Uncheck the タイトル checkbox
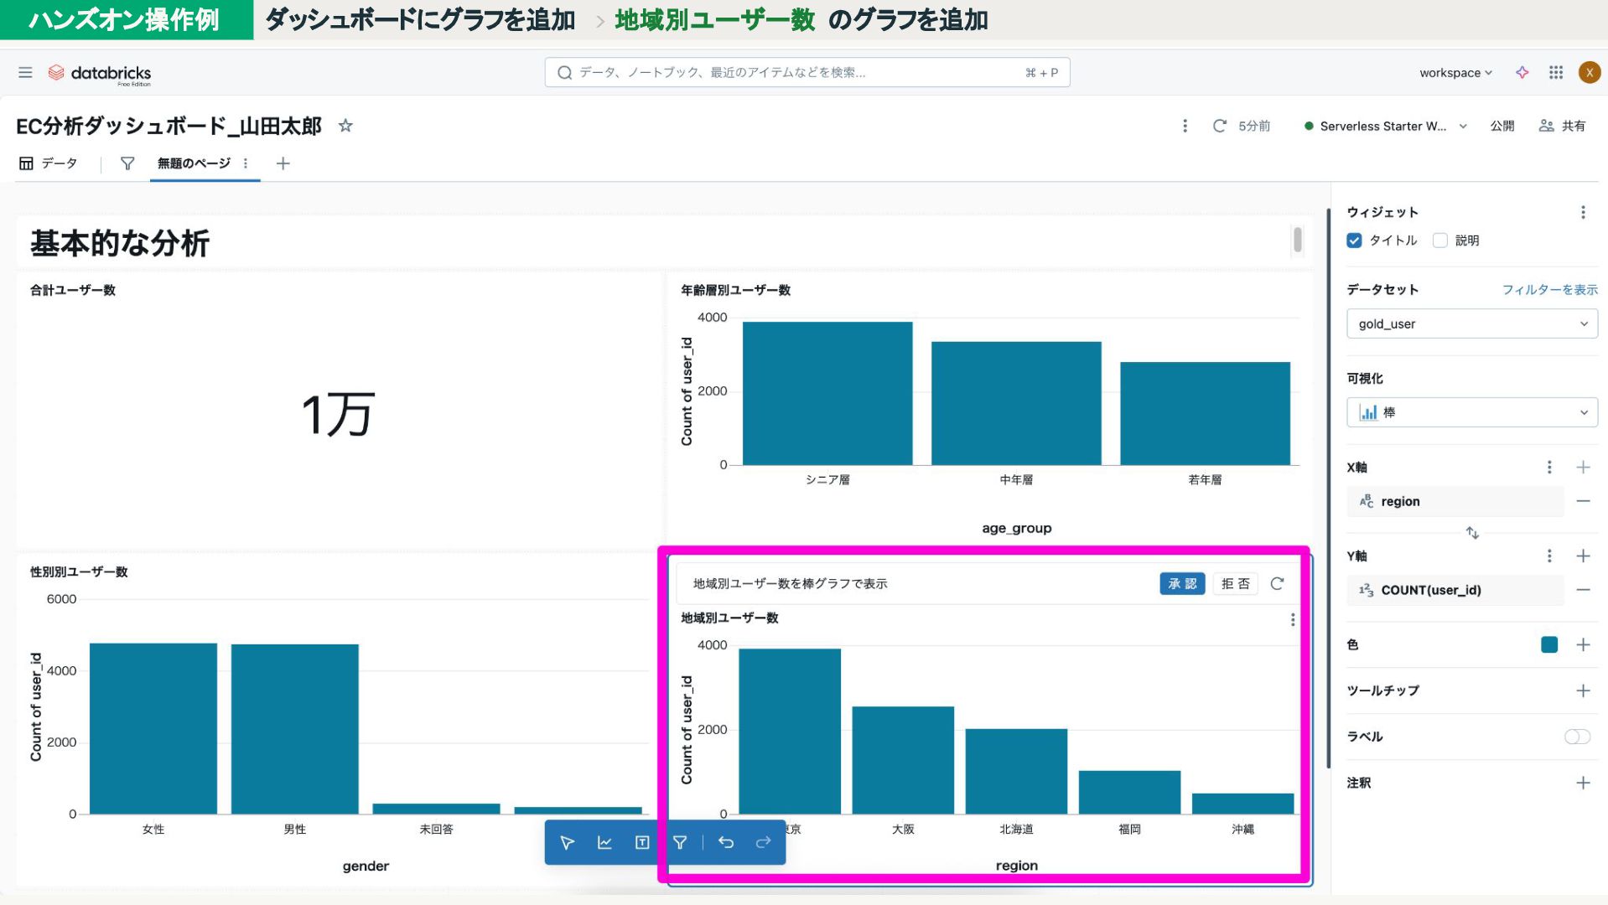 (1354, 240)
